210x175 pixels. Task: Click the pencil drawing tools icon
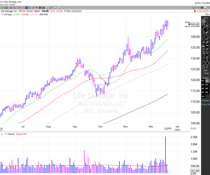(x=51, y=8)
